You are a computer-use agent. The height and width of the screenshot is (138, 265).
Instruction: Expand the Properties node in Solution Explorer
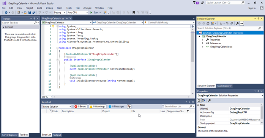[x=202, y=40]
